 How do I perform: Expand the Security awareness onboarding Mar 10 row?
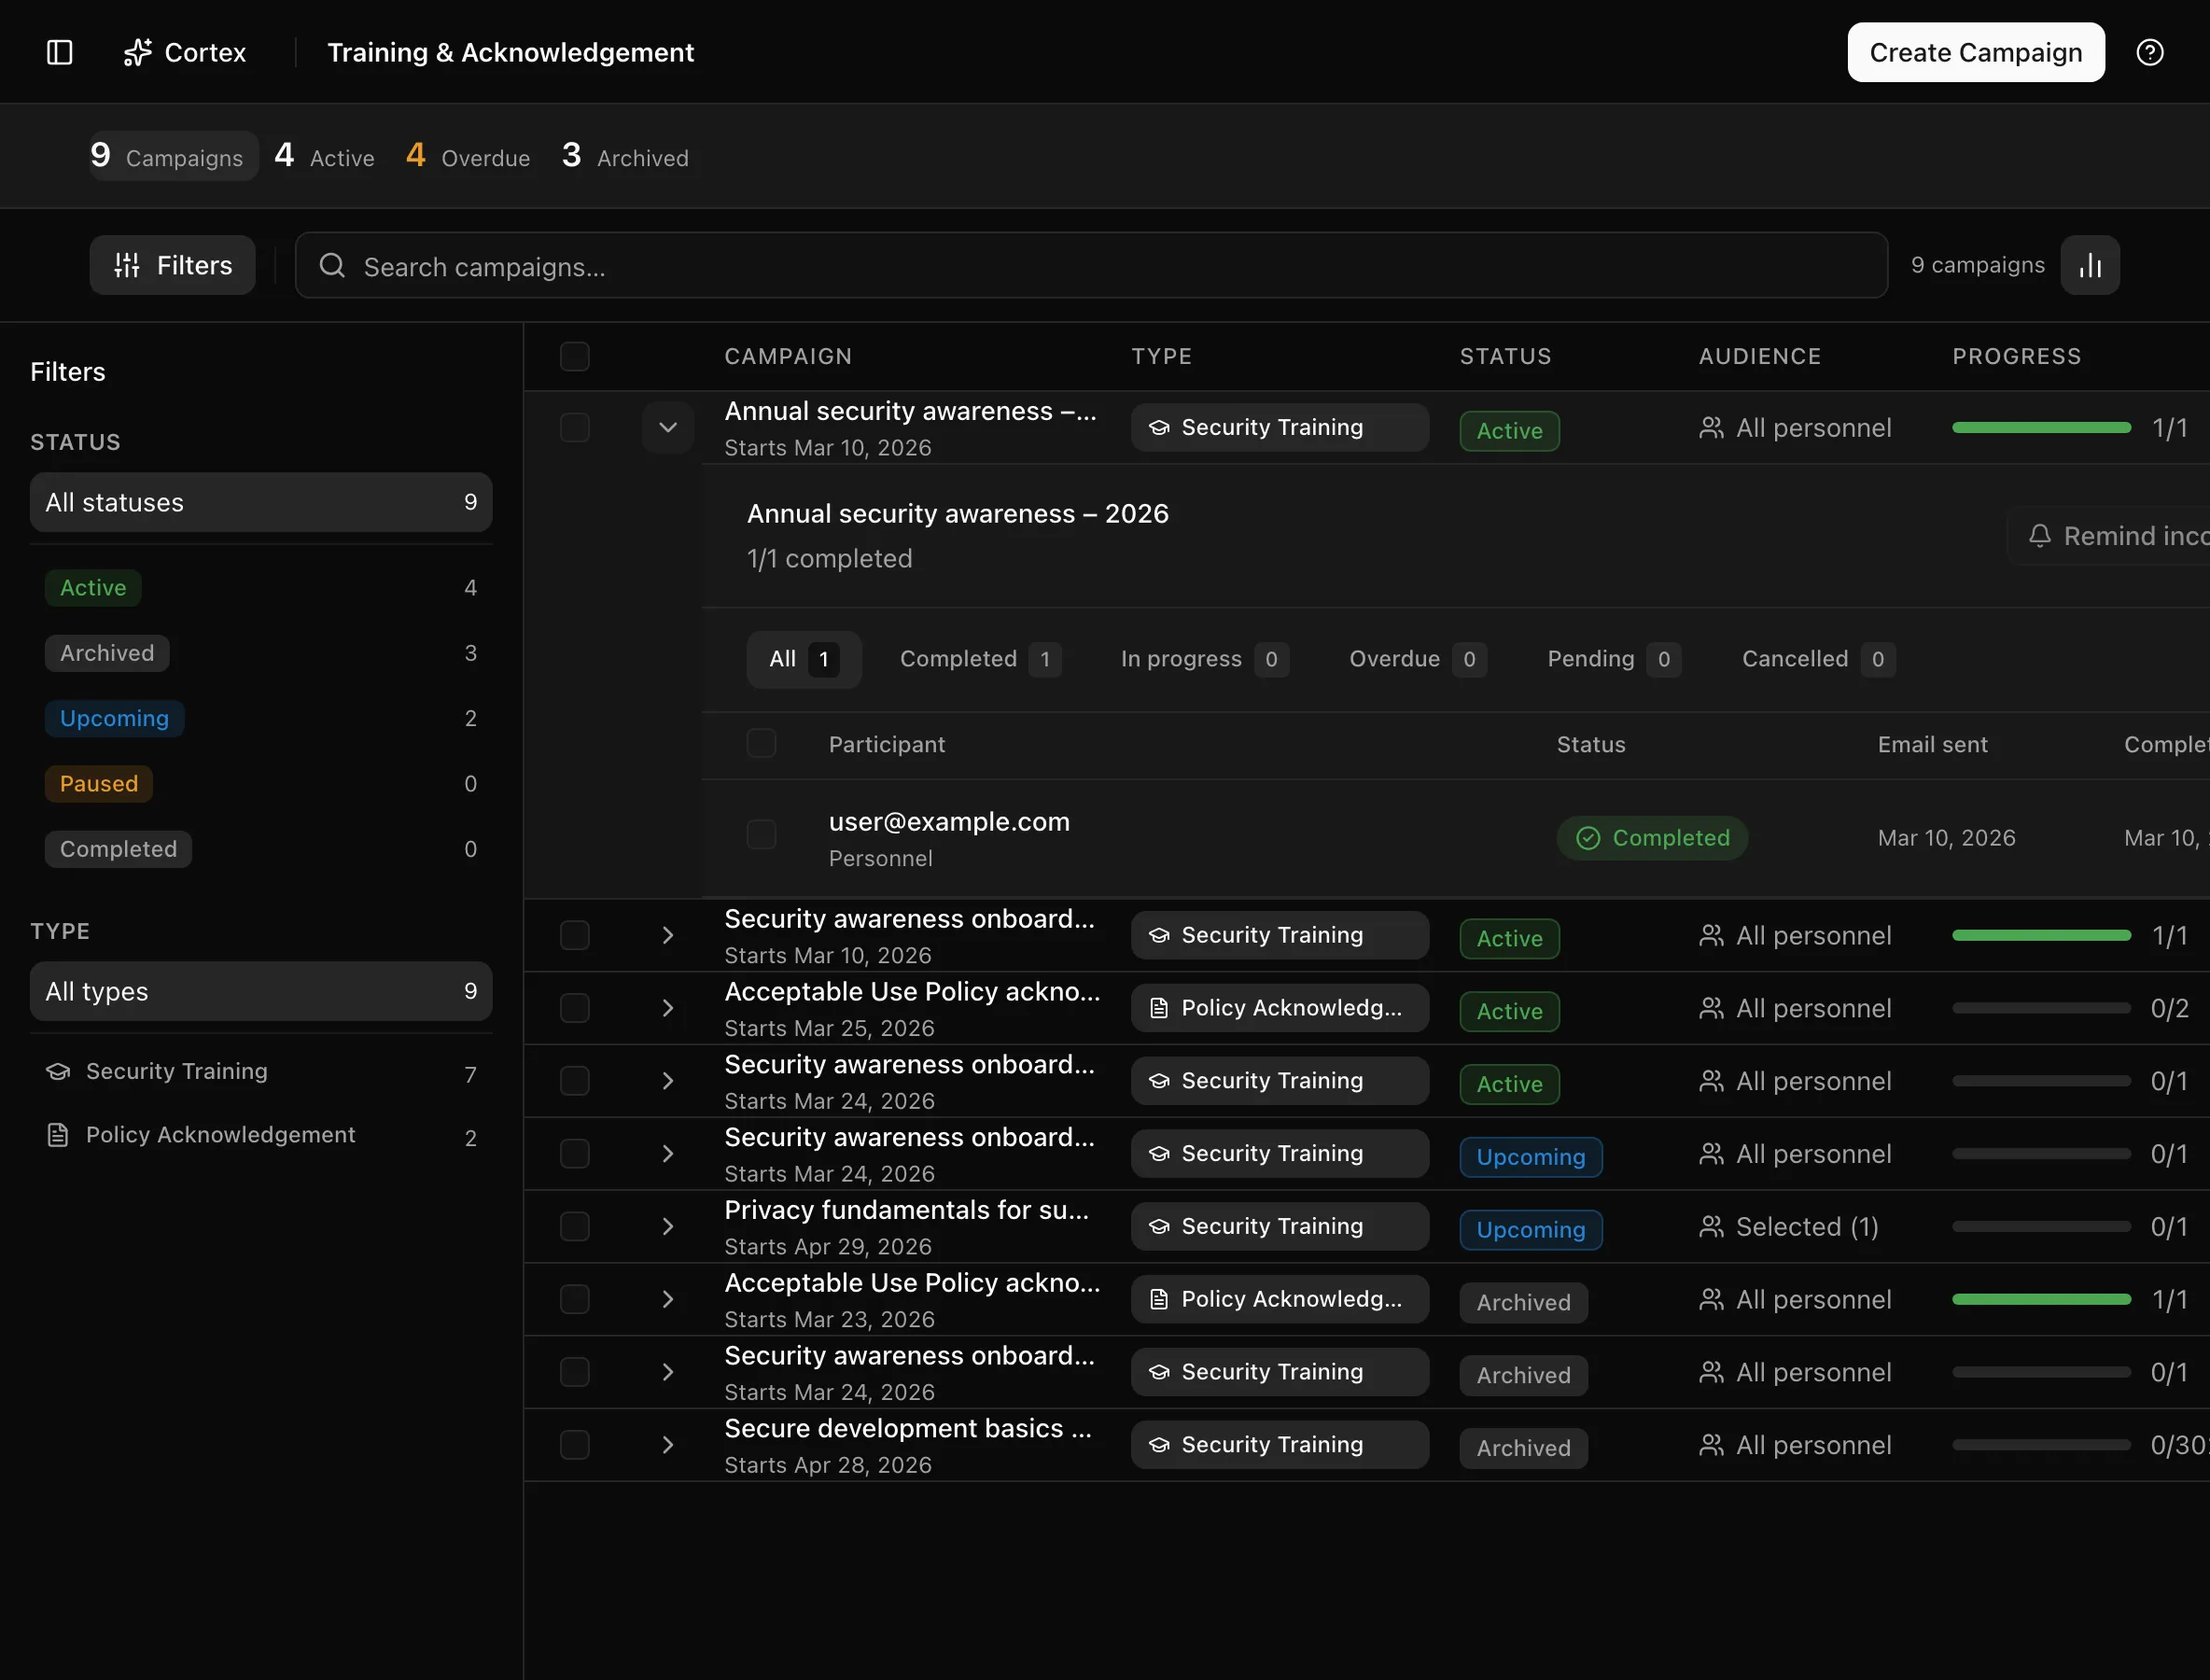667,935
